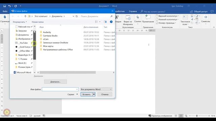Open the Упорядочить menu
Image resolution: width=216 pixels, height=121 pixels.
pos(20,22)
